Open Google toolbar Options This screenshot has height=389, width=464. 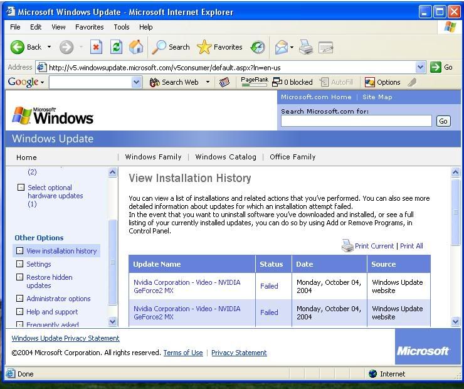[382, 82]
